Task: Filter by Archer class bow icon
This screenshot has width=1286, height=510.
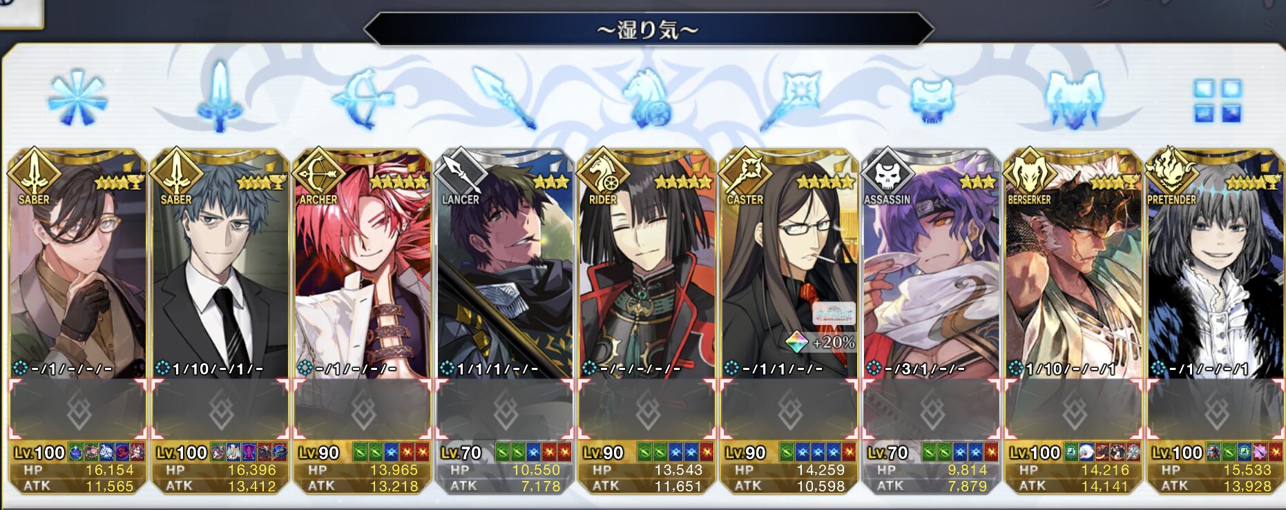Action: tap(363, 99)
